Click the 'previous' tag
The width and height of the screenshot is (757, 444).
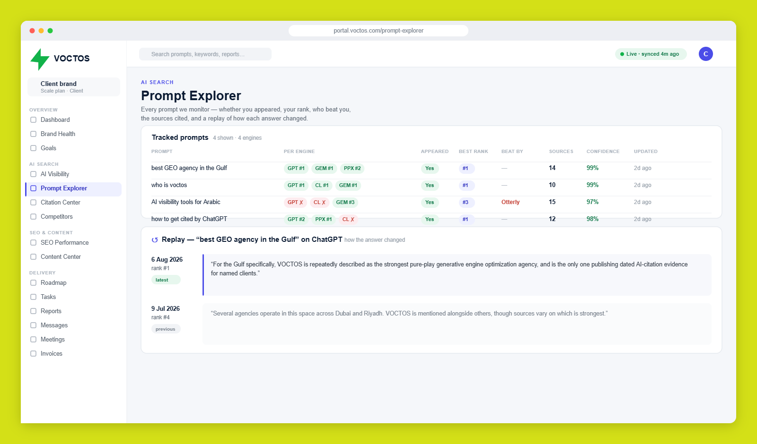(x=166, y=329)
